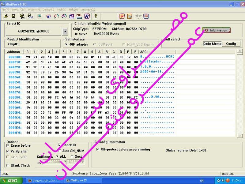Click the red P program chip icon
The width and height of the screenshot is (245, 184).
coord(122,16)
